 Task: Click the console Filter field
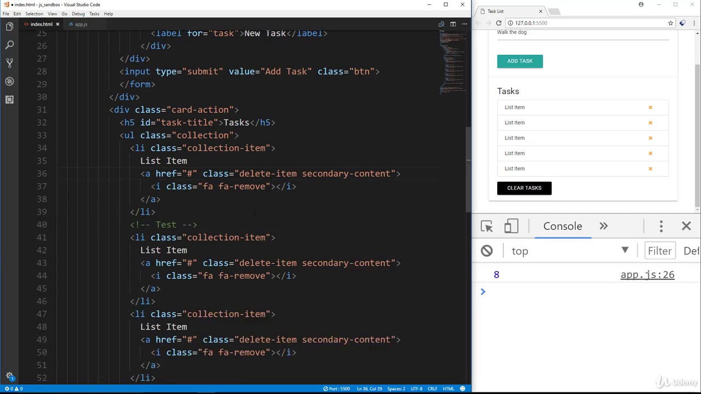coord(659,251)
